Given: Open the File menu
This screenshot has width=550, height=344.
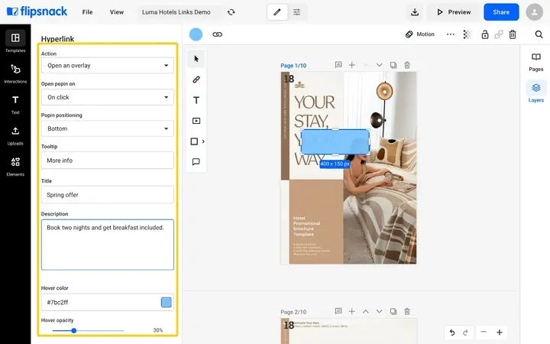Looking at the screenshot, I should (87, 12).
